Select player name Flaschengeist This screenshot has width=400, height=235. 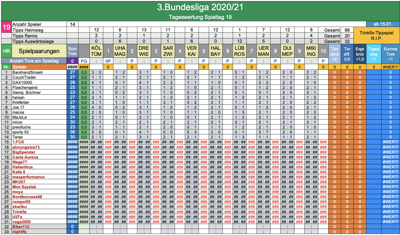click(x=25, y=87)
